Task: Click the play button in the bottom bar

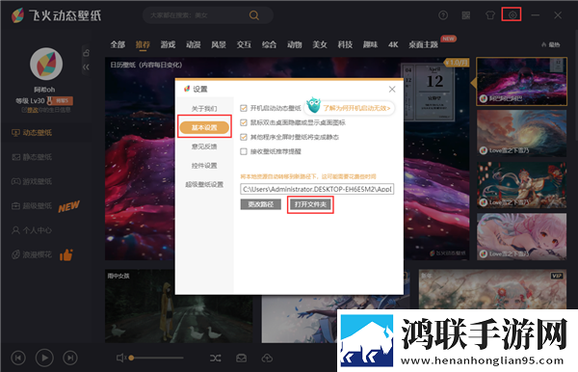Action: [x=44, y=358]
